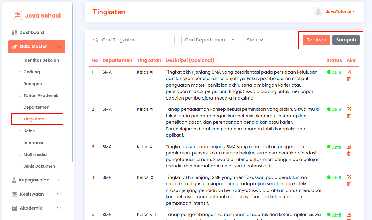The image size is (372, 220).
Task: Delete the Kelas XII row with trash icon
Action: [349, 79]
